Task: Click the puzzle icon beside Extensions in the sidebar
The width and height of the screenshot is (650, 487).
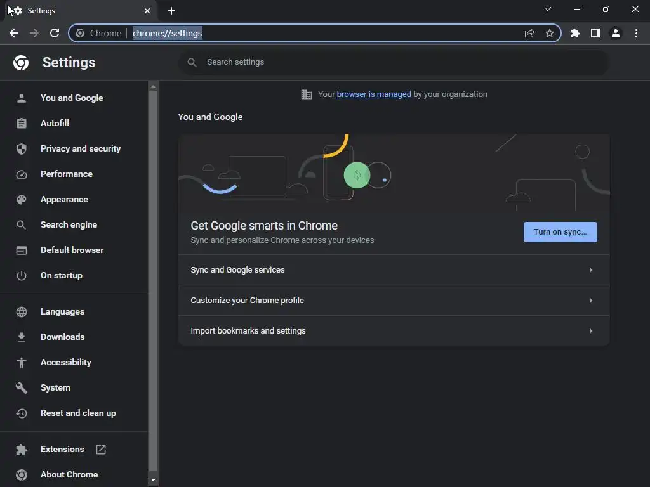Action: 22,450
